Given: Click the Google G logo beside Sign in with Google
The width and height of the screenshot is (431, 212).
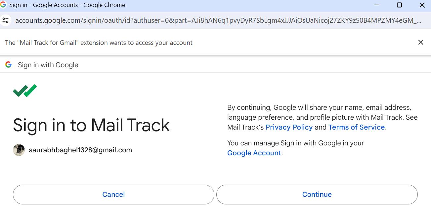Looking at the screenshot, I should (9, 65).
